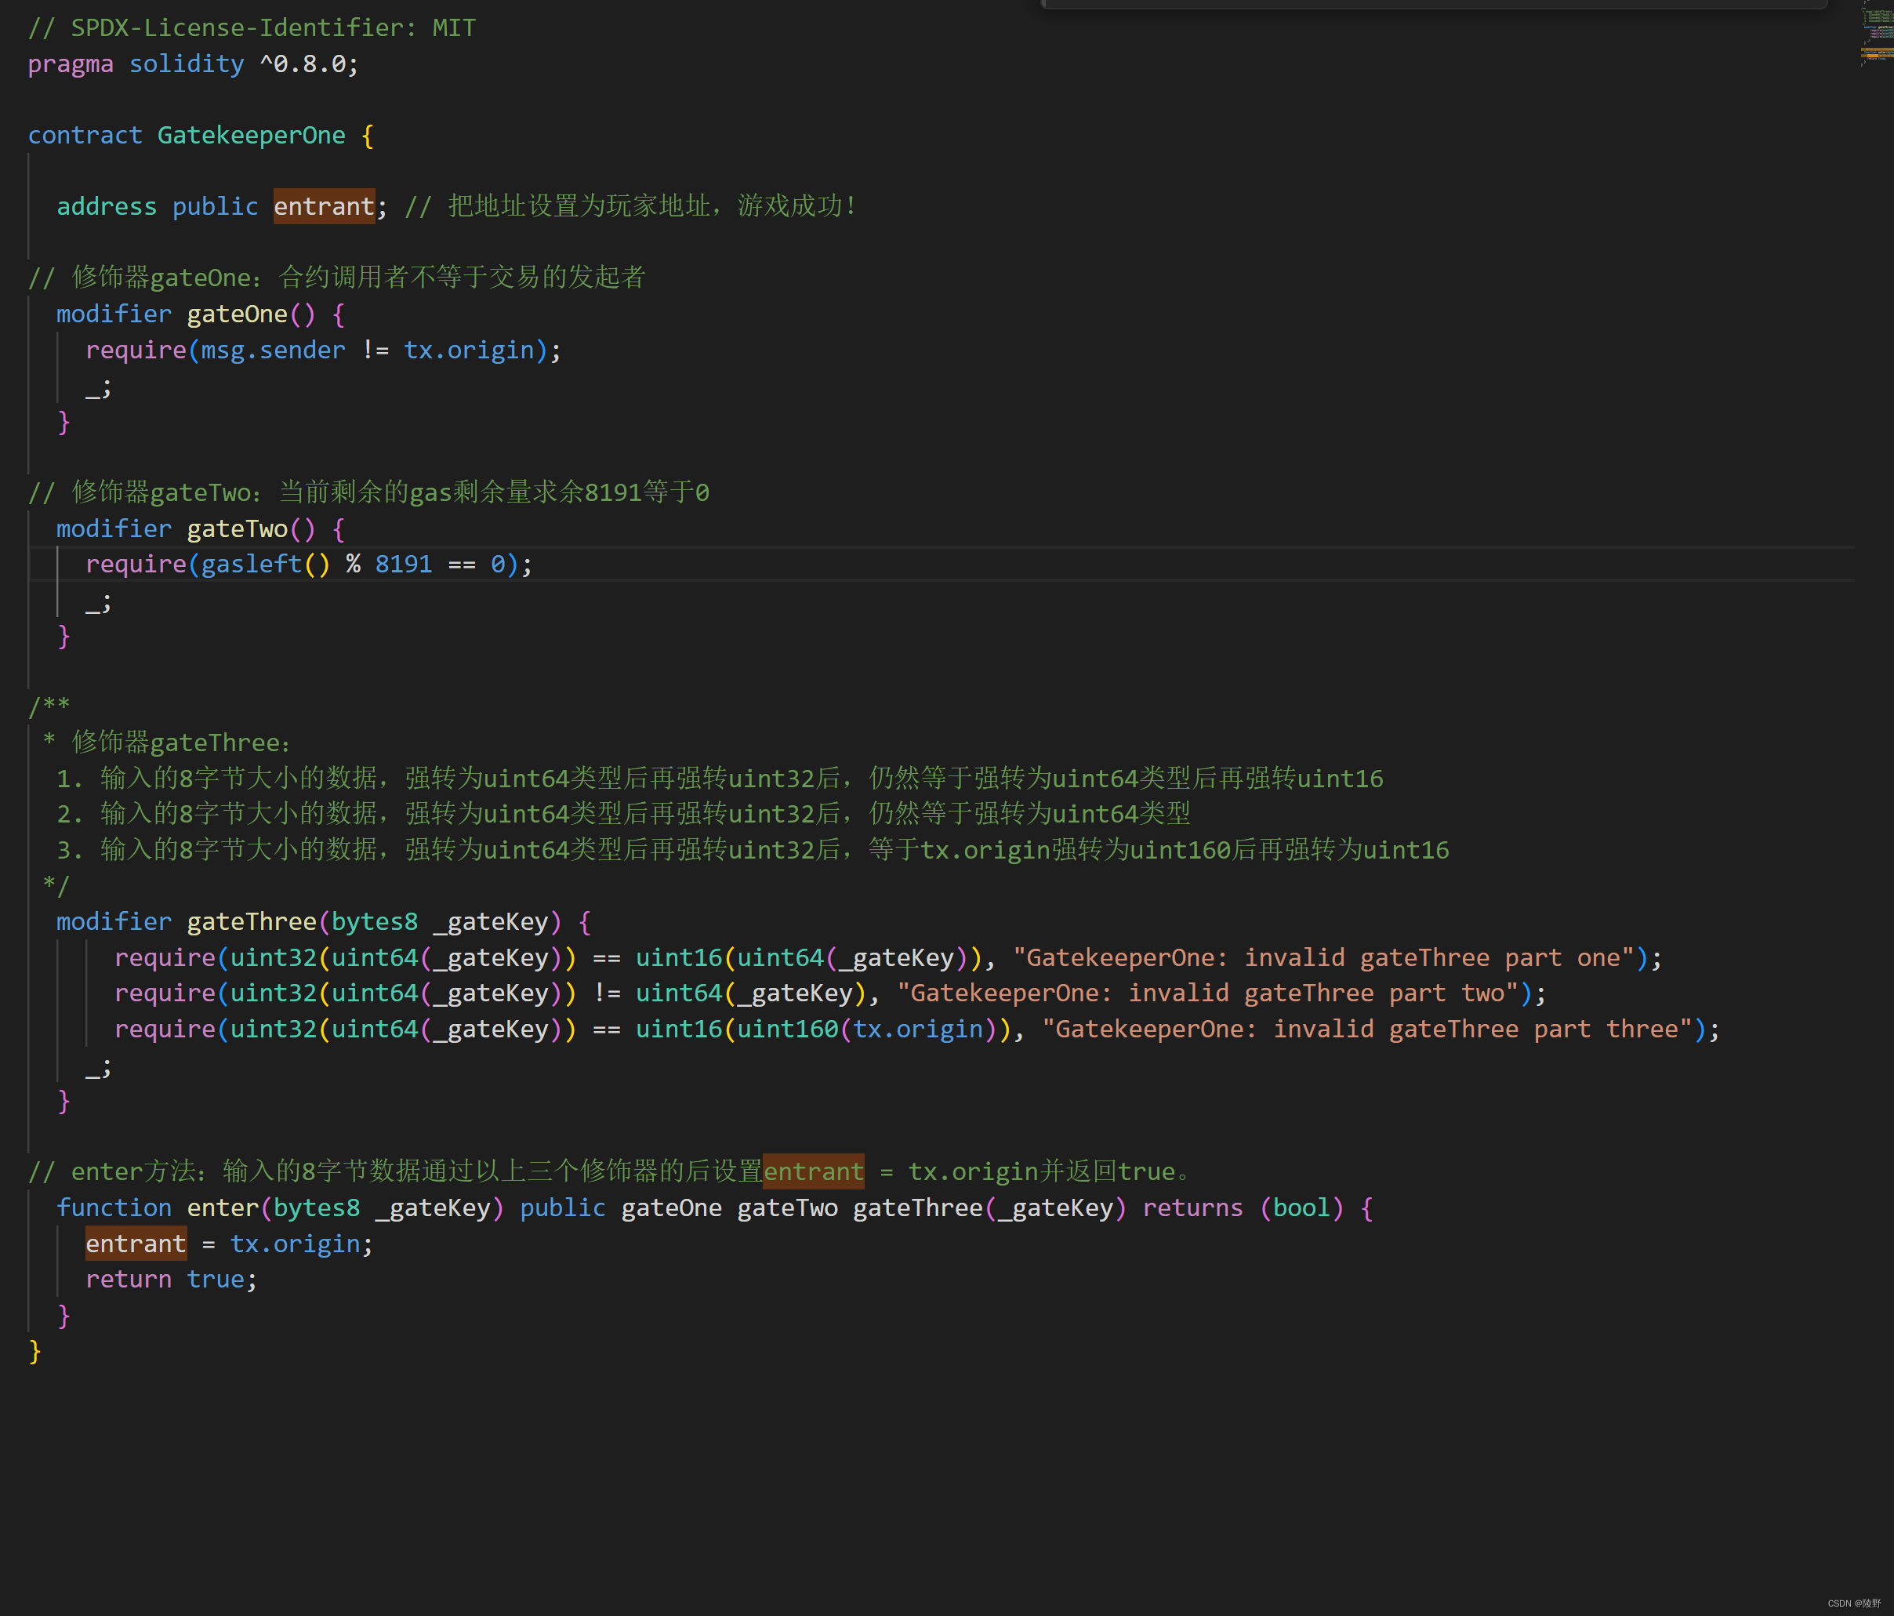This screenshot has height=1616, width=1894.
Task: Click 'gateThree(_gateKey)' in the function signature
Action: tap(990, 1207)
